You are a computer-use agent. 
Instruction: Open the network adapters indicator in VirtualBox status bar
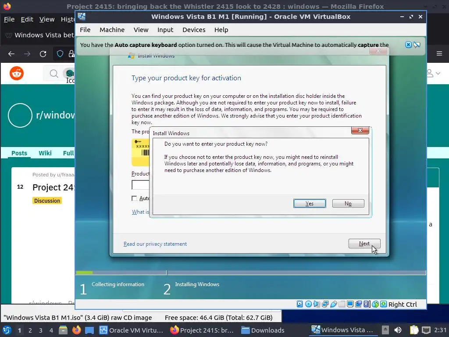(325, 304)
